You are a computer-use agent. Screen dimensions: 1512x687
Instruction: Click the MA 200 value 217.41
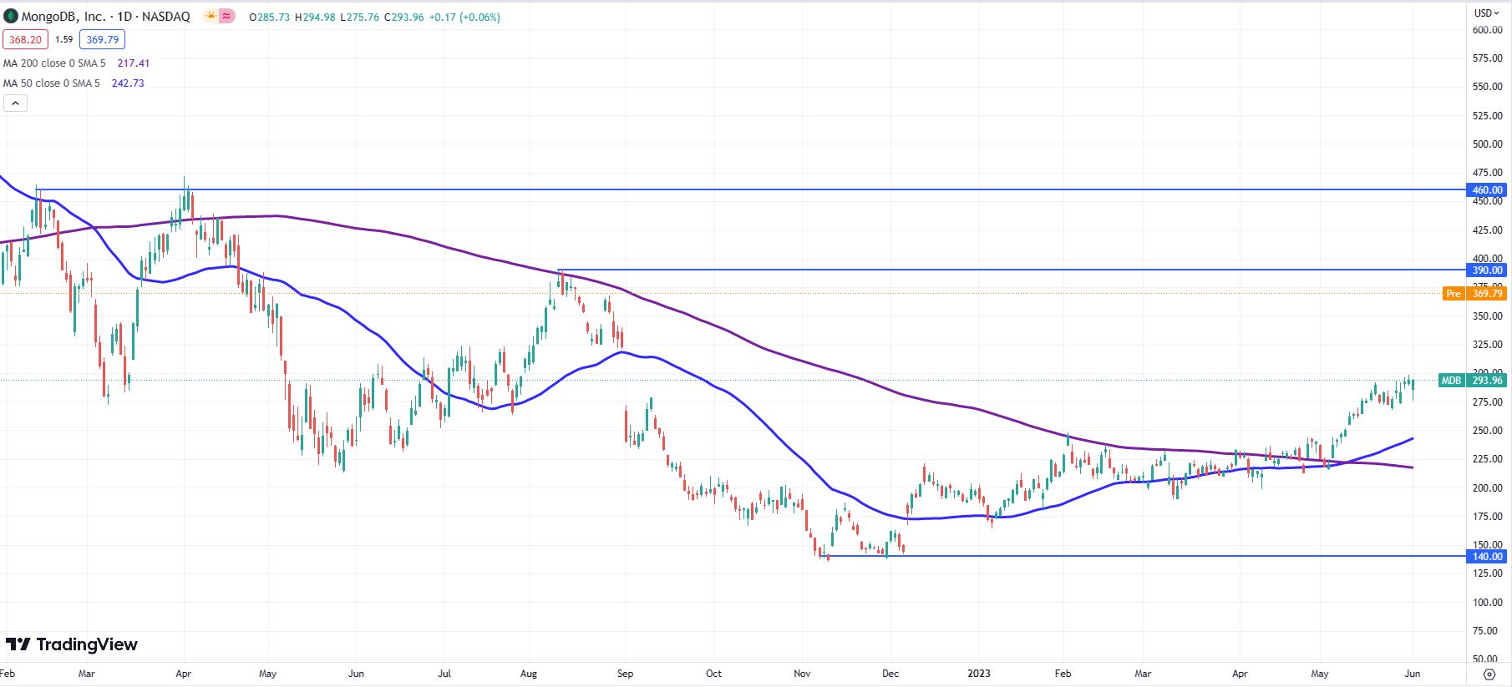coord(134,63)
